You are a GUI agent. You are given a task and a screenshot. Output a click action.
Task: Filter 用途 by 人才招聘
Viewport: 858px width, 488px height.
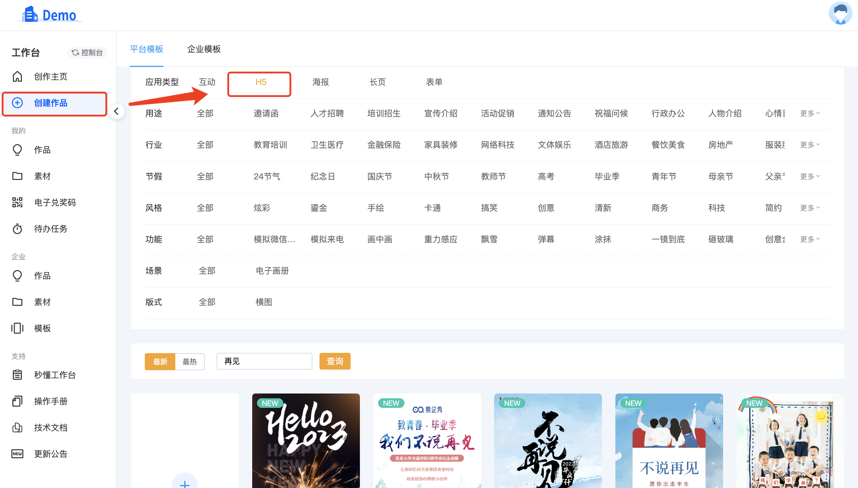pos(327,114)
